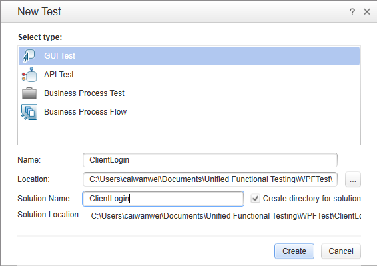377x266 pixels.
Task: Select API Test in the type list
Action: 189,75
